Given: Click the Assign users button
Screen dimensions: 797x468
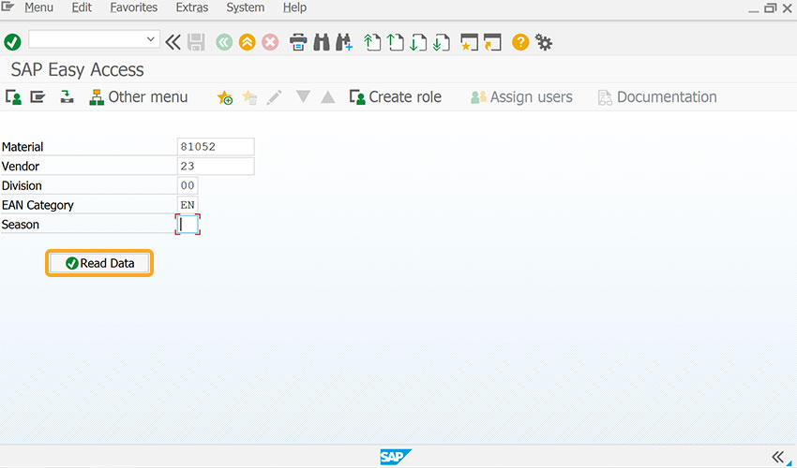Looking at the screenshot, I should (x=521, y=97).
